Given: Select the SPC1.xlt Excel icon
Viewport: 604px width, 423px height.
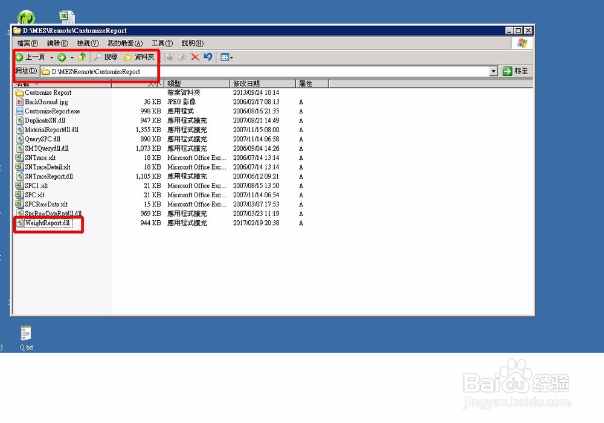Looking at the screenshot, I should point(19,185).
